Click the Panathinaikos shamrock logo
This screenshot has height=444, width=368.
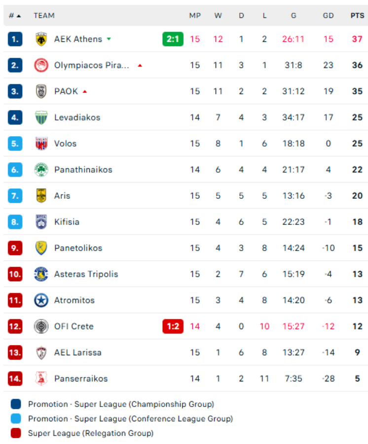pos(41,170)
